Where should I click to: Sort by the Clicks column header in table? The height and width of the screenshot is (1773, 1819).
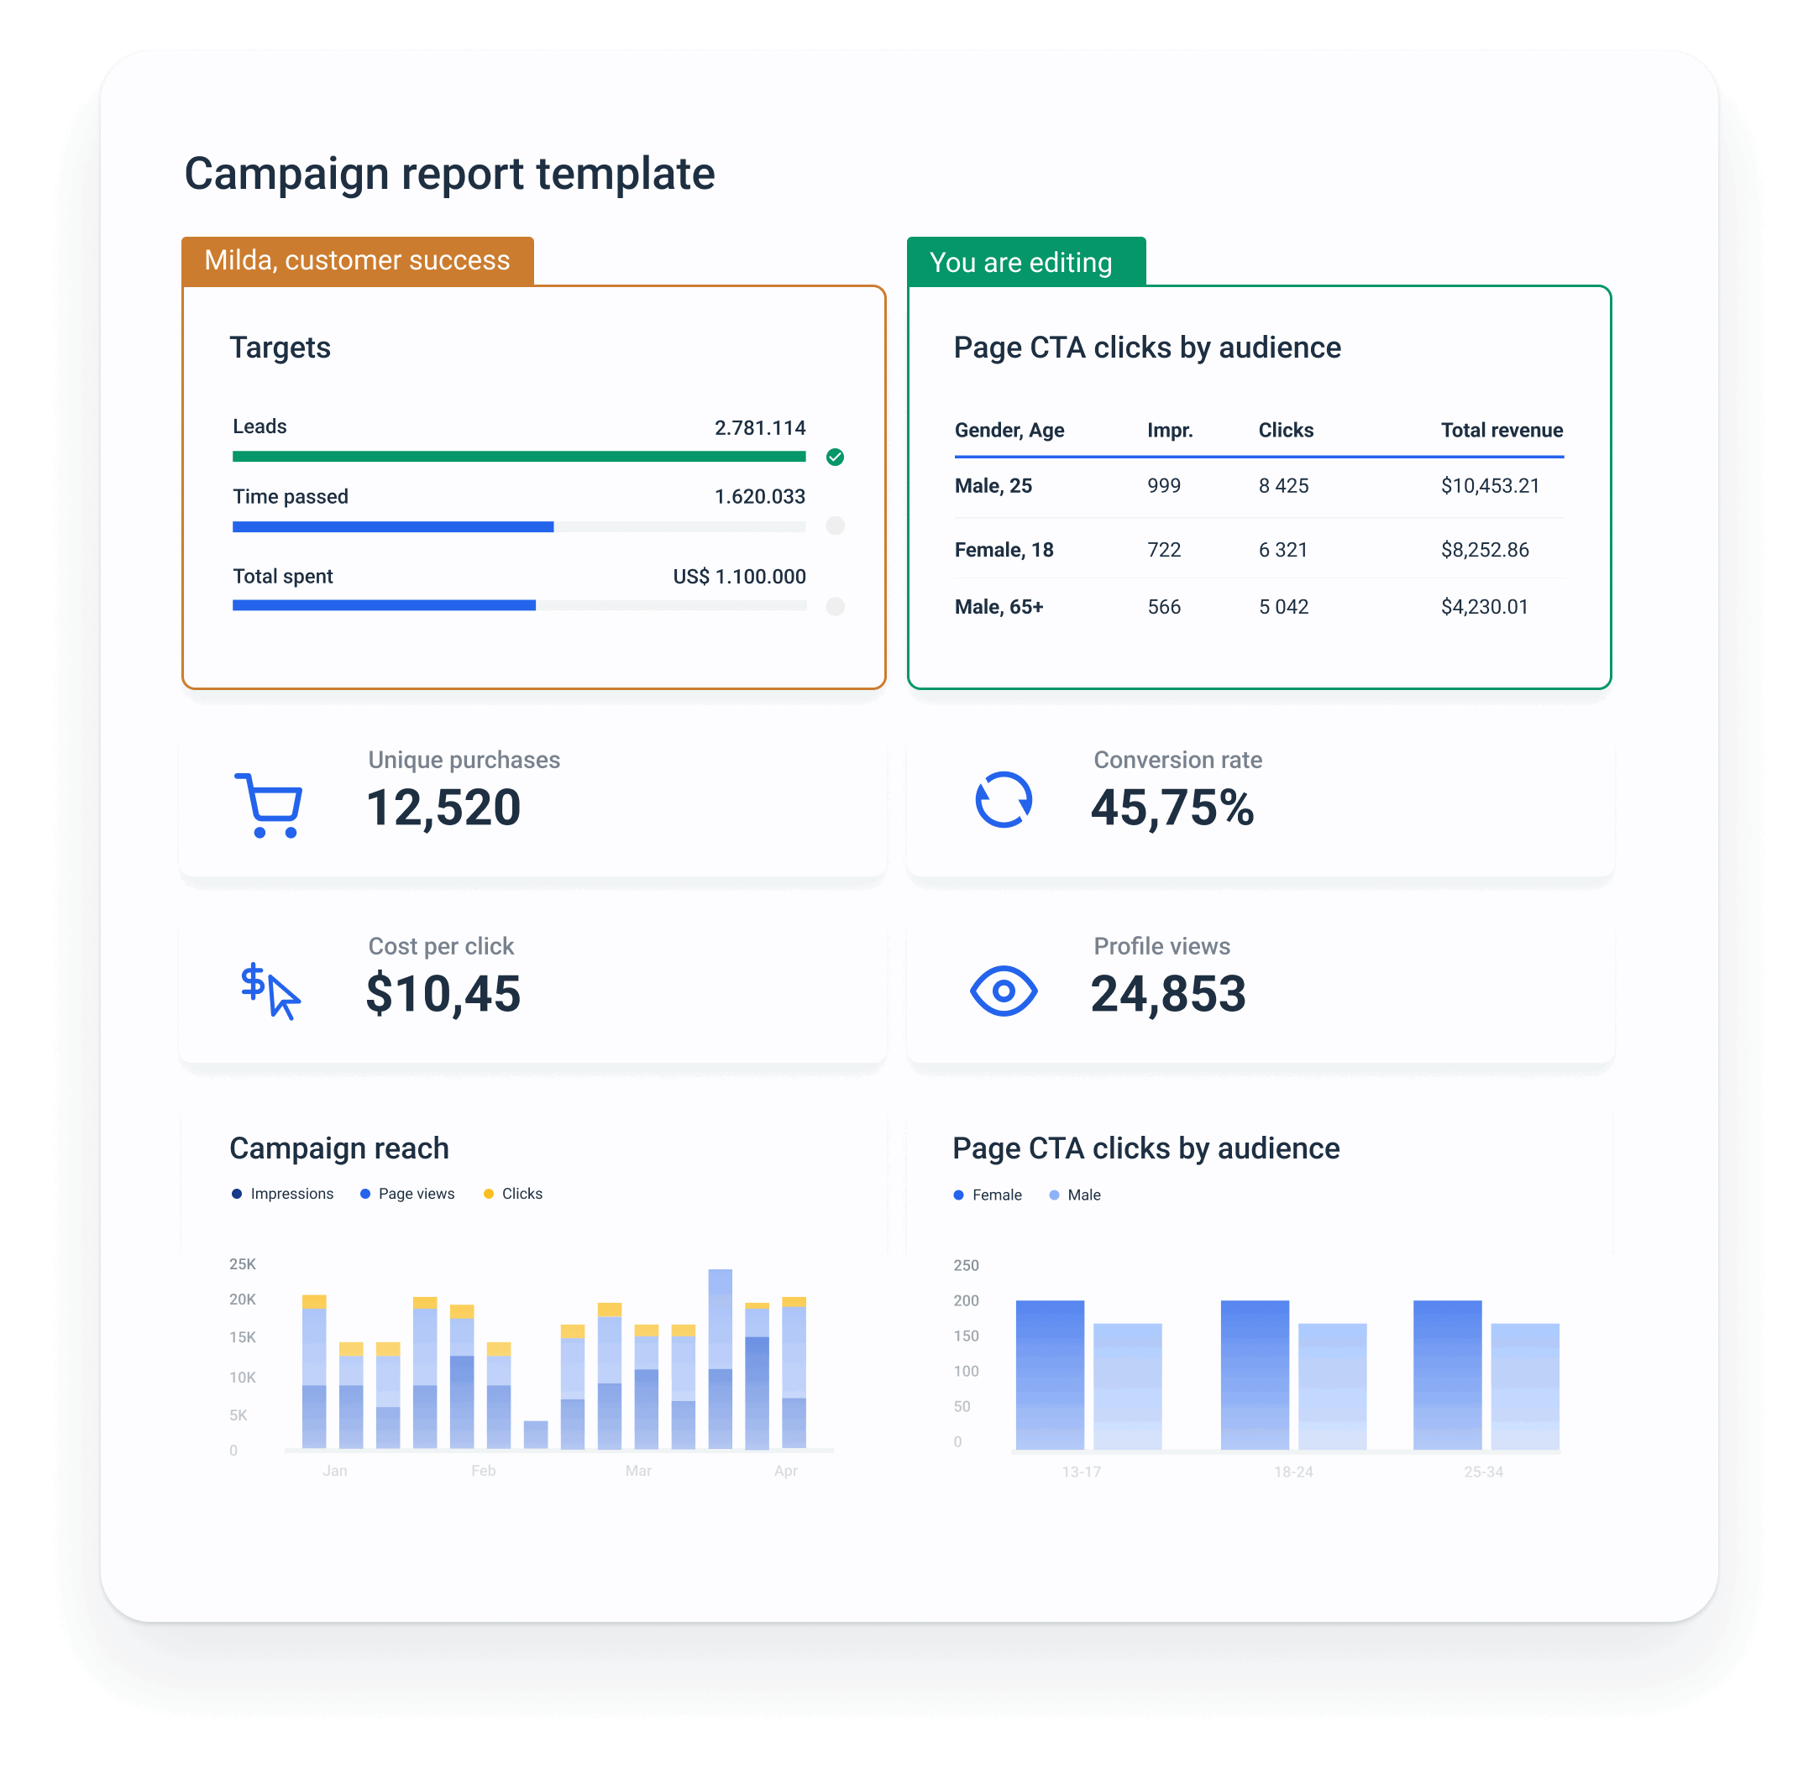[x=1286, y=430]
